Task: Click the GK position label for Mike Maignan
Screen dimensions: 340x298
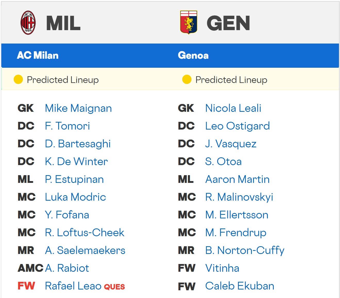Action: pyautogui.click(x=26, y=108)
